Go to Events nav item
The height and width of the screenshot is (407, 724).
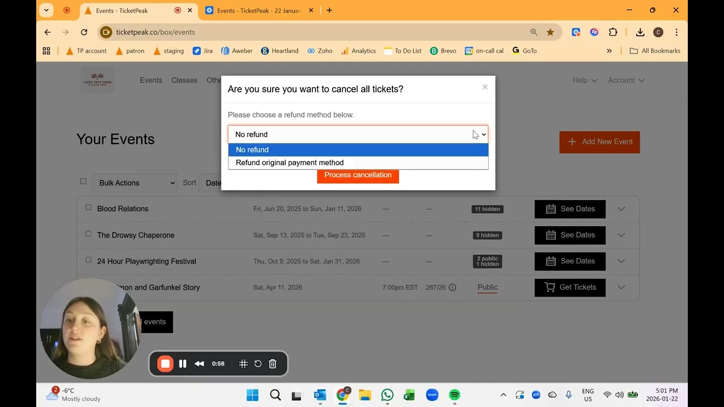coord(151,80)
